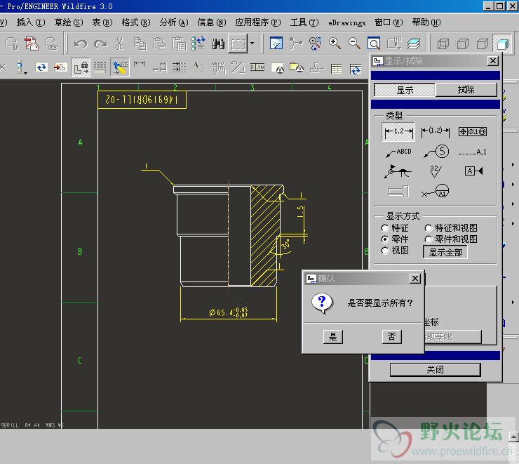Click the Refit view icon
The width and height of the screenshot is (519, 464).
tap(374, 44)
